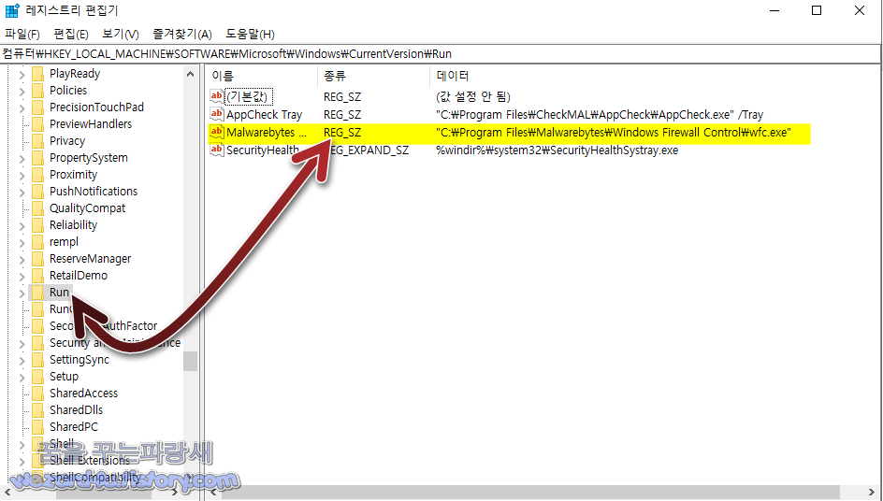The width and height of the screenshot is (883, 501).
Task: Maximize the Registry Editor window
Action: (817, 10)
